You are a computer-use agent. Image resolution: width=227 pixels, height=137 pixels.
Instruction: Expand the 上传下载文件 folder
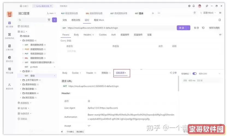coord(20,80)
